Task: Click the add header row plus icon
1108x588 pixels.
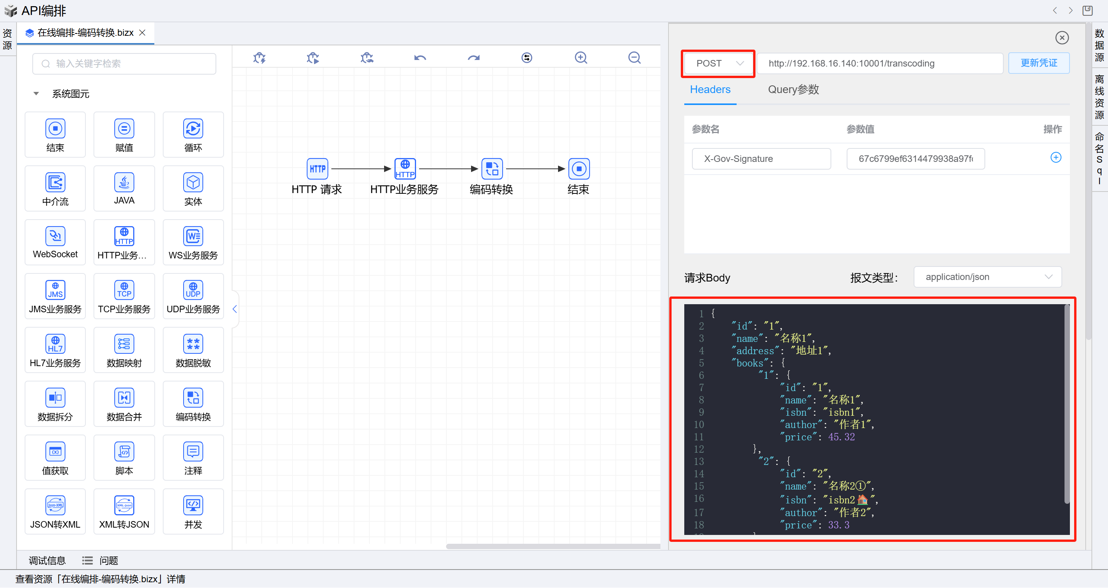Action: pos(1055,158)
